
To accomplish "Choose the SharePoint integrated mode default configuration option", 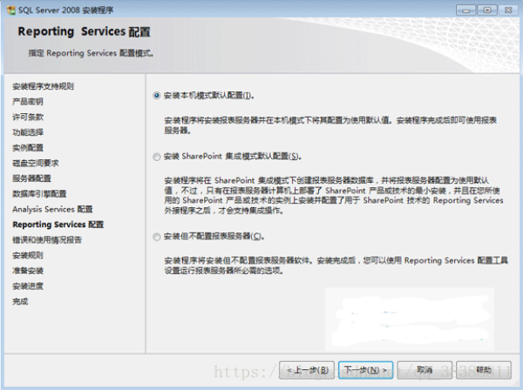I will pyautogui.click(x=156, y=157).
